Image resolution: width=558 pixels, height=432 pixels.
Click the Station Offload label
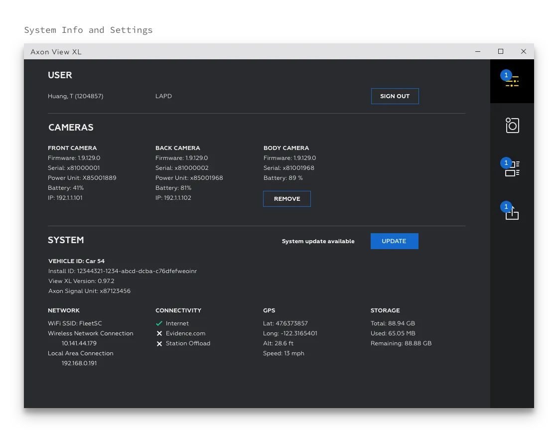tap(188, 343)
